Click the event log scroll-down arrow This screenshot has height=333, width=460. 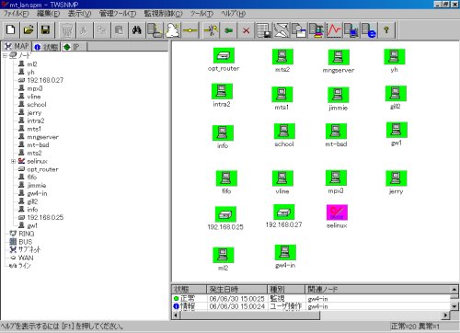click(454, 306)
